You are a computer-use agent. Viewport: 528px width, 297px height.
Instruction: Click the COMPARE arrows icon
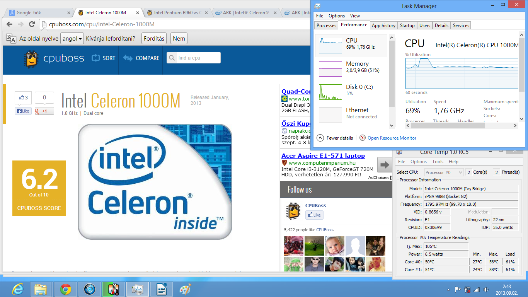[128, 58]
